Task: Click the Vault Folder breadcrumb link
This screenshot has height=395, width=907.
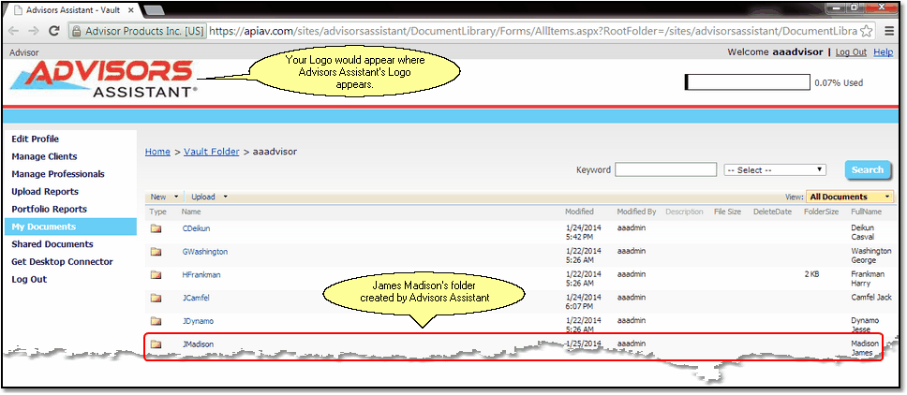Action: tap(211, 152)
